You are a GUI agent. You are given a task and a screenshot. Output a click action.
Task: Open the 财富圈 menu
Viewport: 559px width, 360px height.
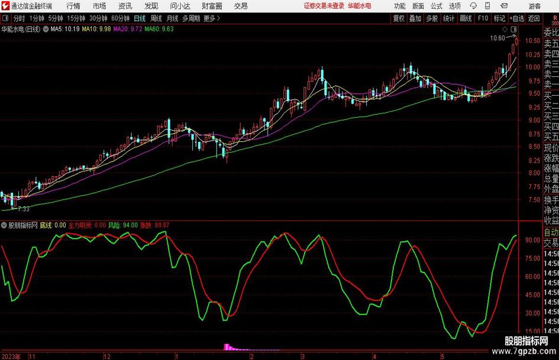point(212,6)
